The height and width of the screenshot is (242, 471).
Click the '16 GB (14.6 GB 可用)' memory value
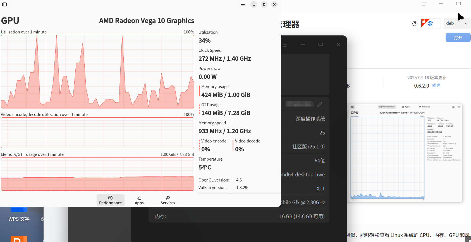pyautogui.click(x=302, y=216)
